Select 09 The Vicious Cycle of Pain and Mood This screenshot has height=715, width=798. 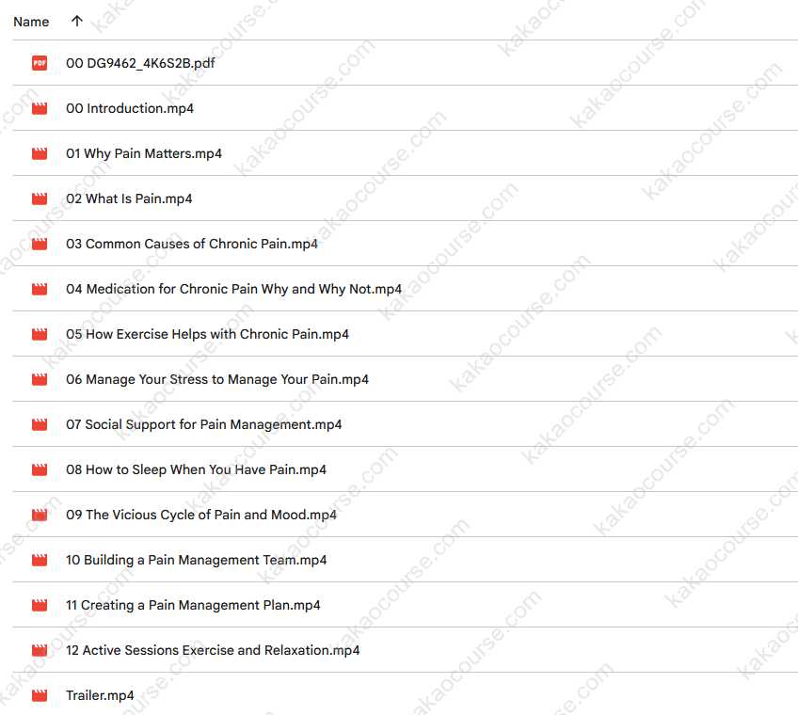pyautogui.click(x=200, y=515)
